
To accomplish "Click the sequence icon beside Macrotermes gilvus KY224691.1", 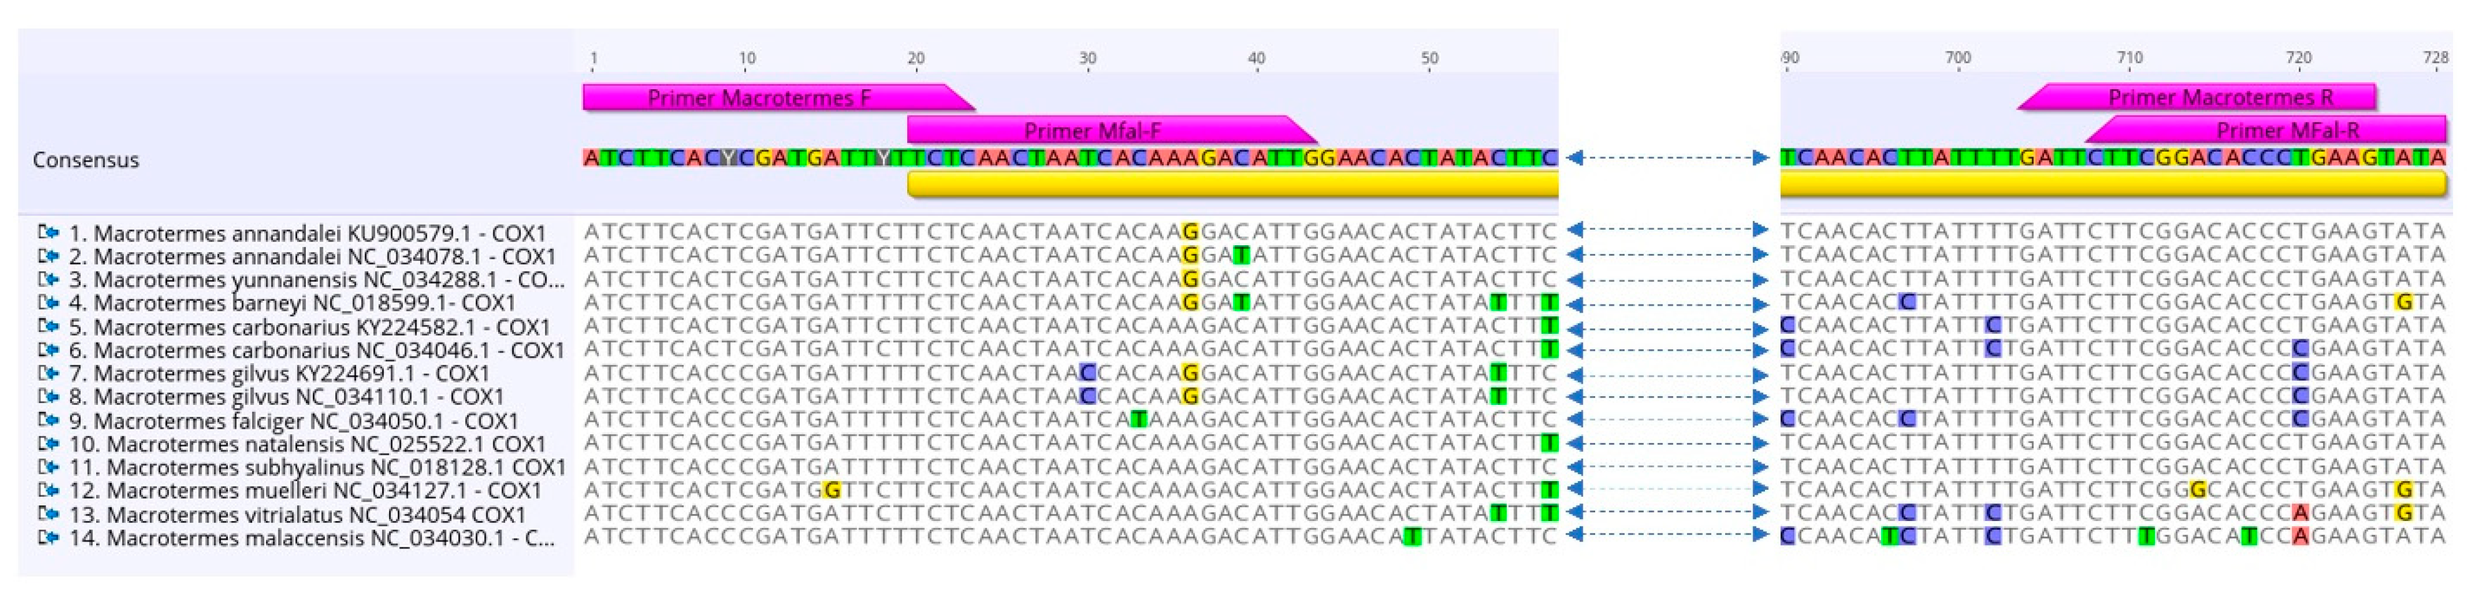I will [48, 373].
